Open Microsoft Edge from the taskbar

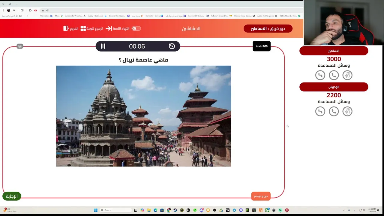(155, 210)
